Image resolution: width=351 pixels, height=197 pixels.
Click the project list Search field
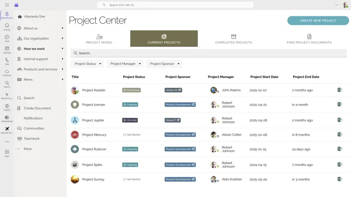click(209, 53)
